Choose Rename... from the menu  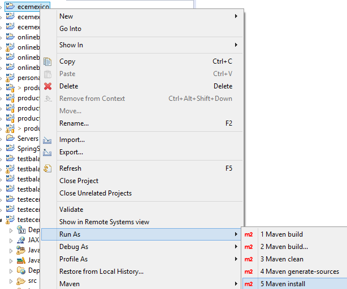click(x=74, y=123)
